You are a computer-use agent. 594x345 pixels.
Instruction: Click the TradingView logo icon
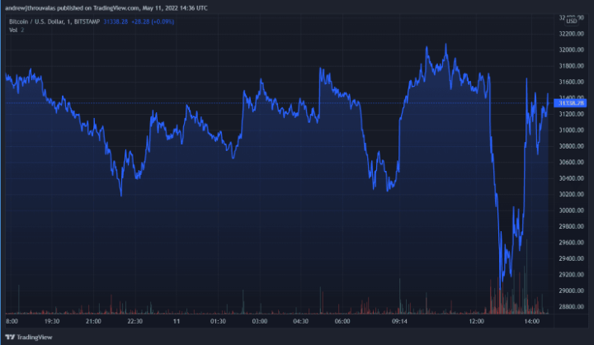pos(10,337)
